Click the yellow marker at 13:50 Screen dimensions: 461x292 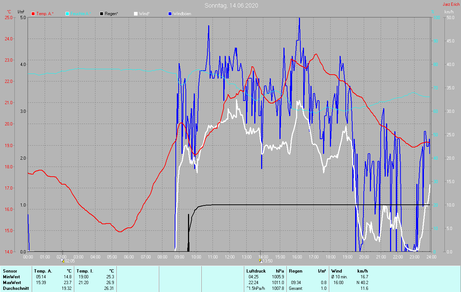click(260, 261)
